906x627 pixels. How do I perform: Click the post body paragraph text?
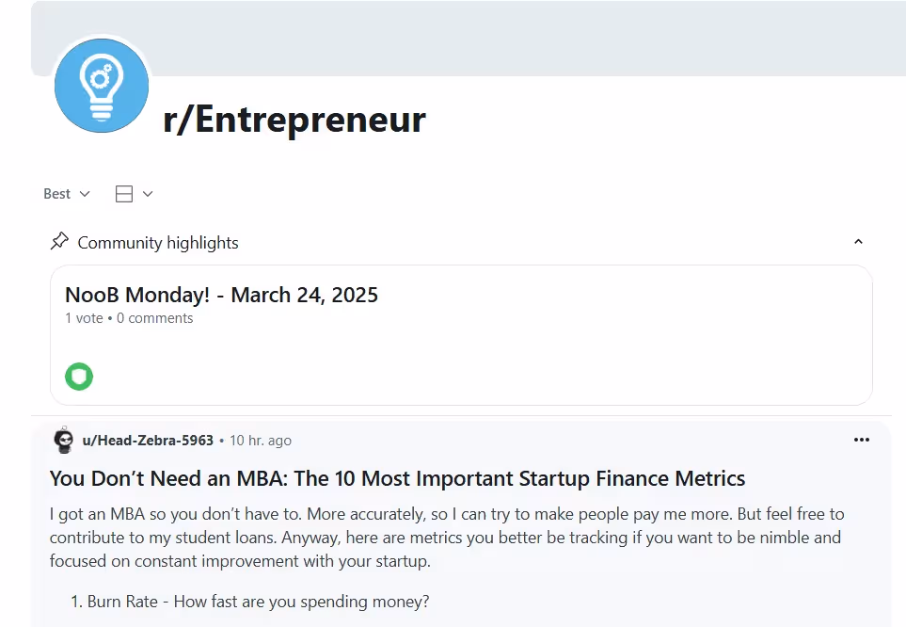445,538
